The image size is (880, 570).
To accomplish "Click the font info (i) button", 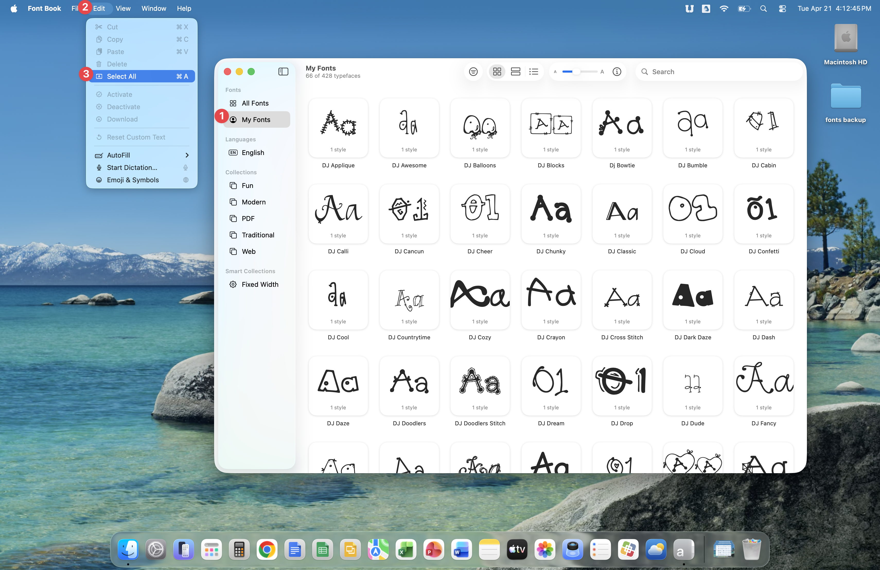I will coord(617,72).
